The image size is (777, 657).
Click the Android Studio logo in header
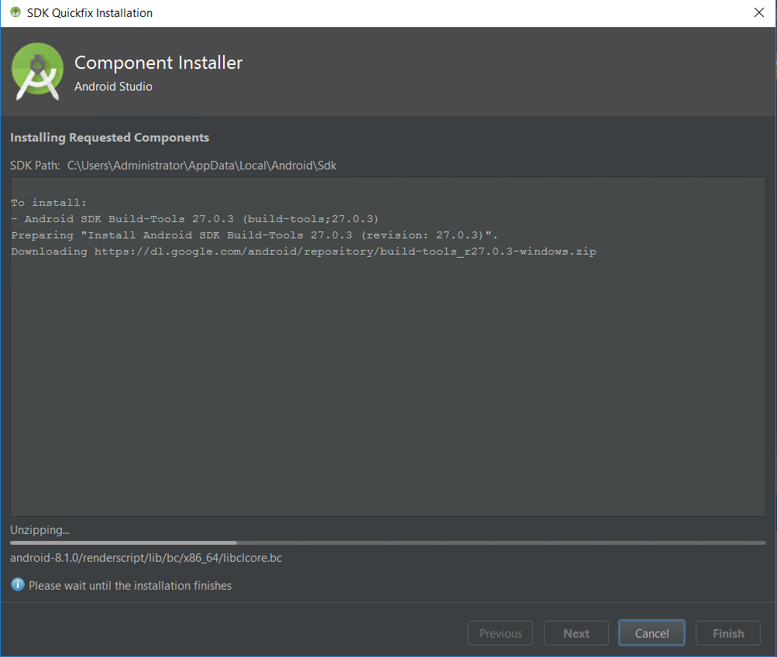coord(38,71)
